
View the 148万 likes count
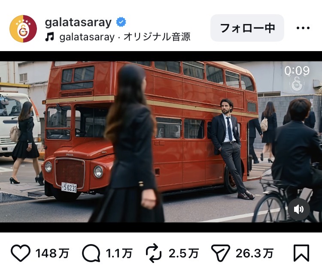(x=52, y=253)
